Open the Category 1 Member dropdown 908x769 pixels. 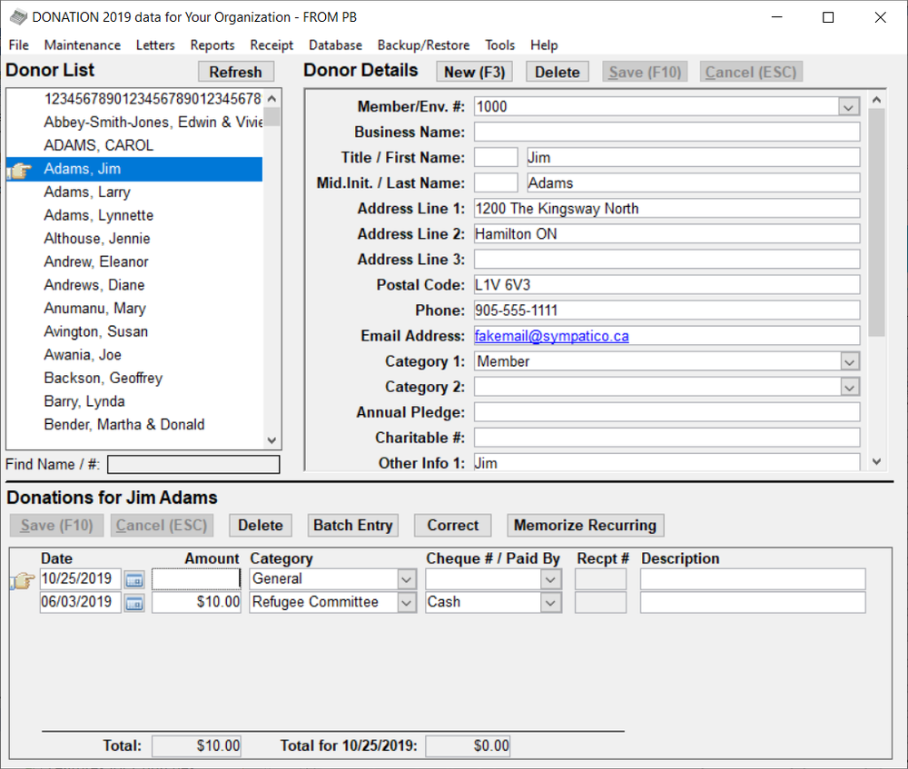pos(848,362)
